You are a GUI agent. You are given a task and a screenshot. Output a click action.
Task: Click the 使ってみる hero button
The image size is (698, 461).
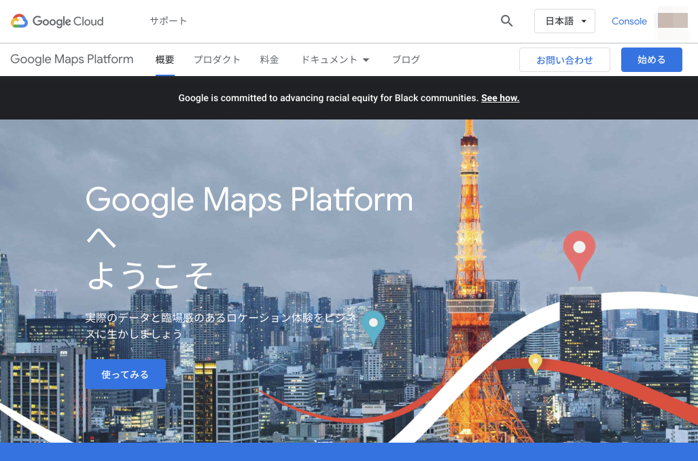(125, 374)
